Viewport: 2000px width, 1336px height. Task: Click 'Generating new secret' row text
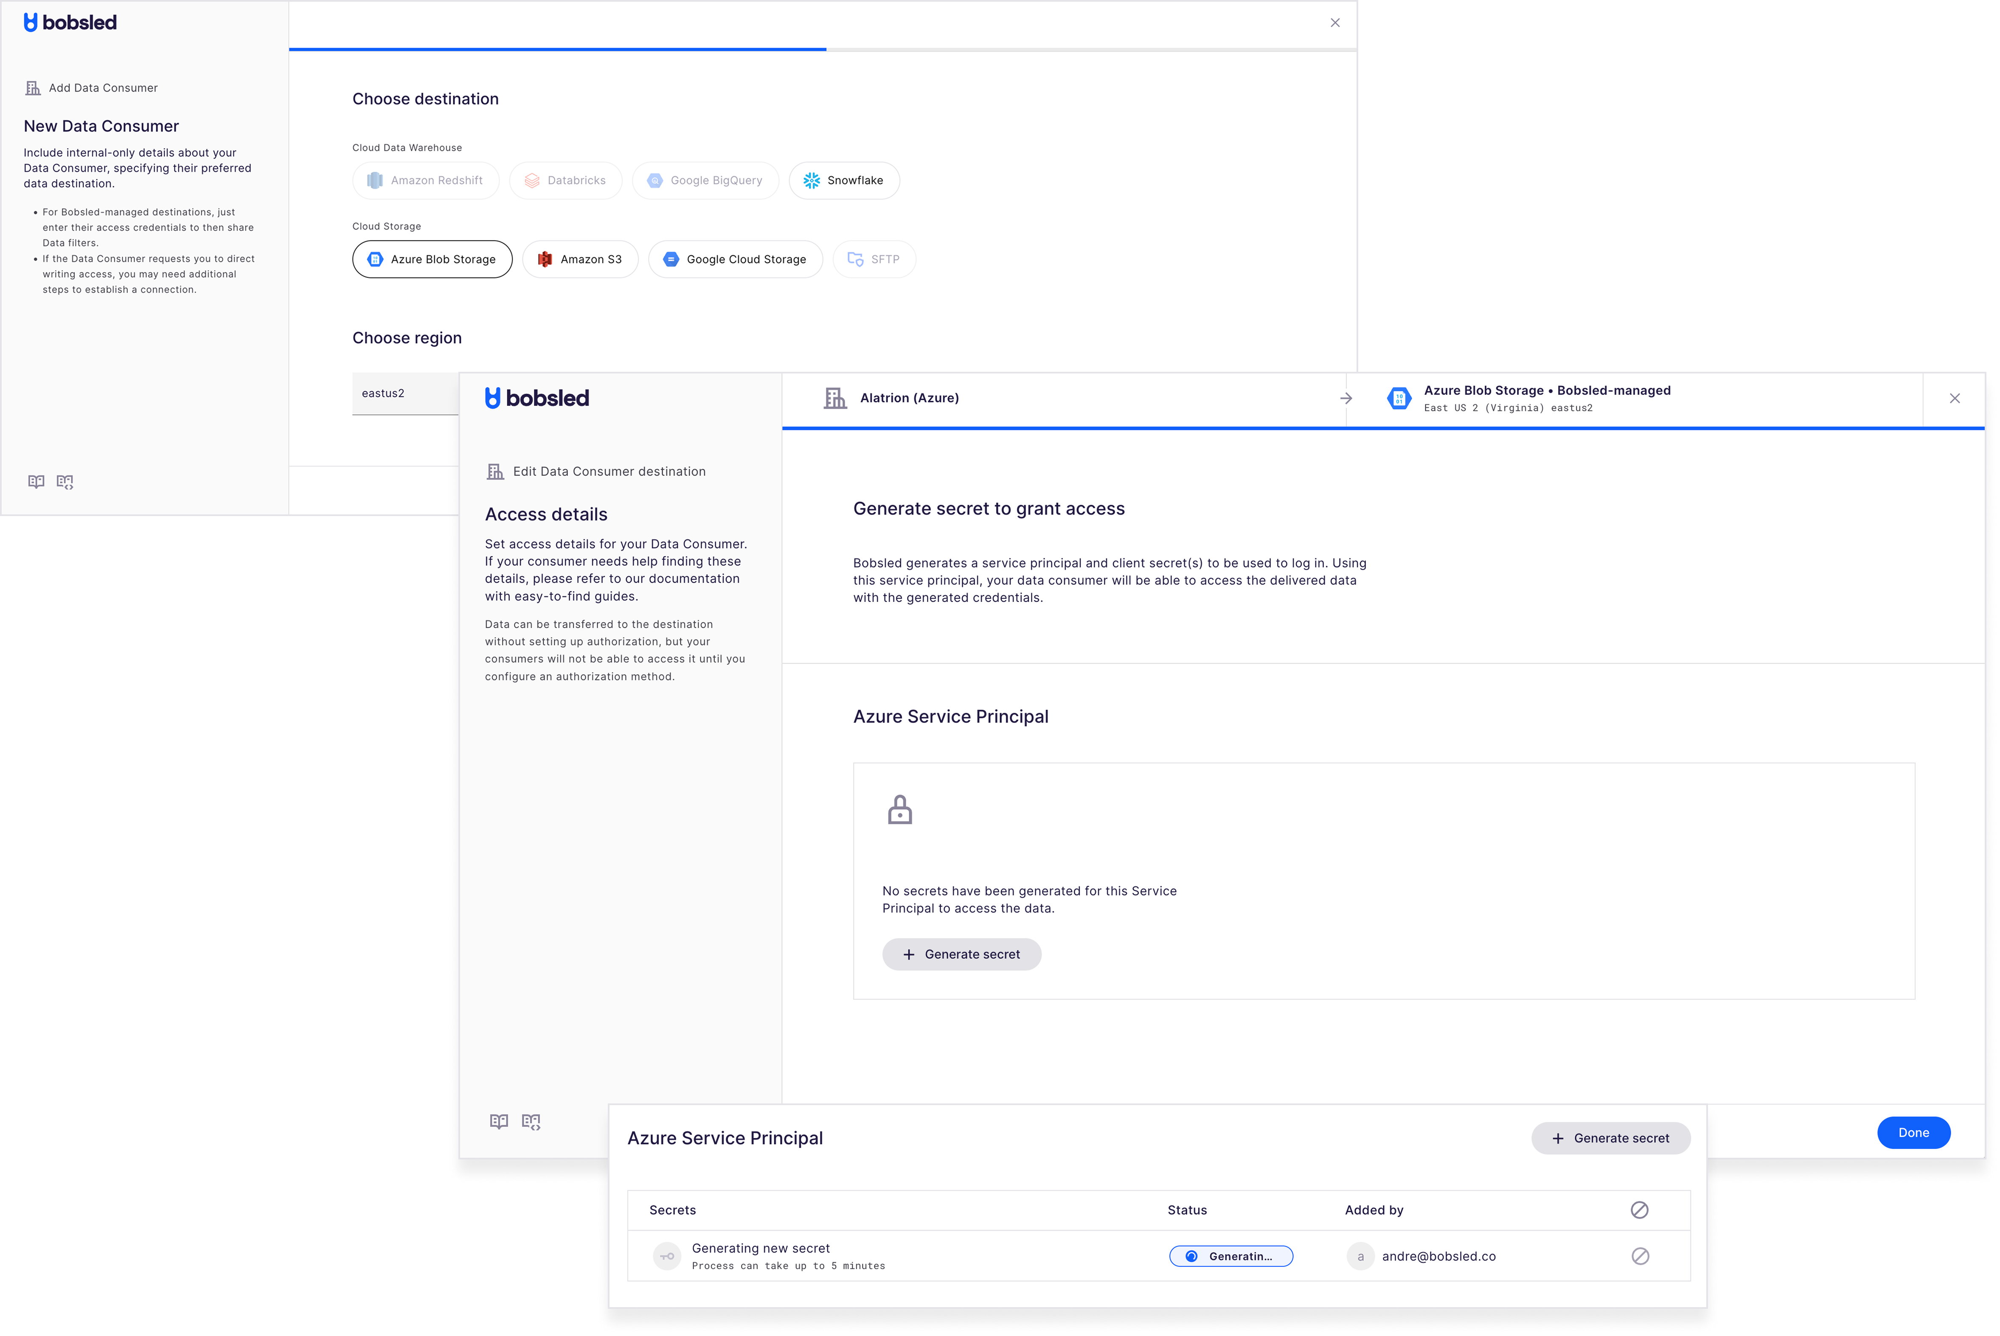(760, 1248)
